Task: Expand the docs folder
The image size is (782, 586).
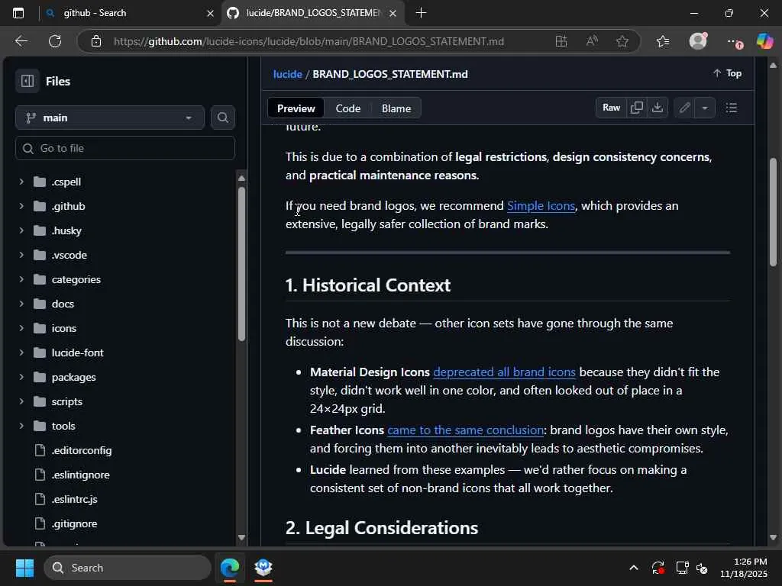Action: tap(21, 304)
